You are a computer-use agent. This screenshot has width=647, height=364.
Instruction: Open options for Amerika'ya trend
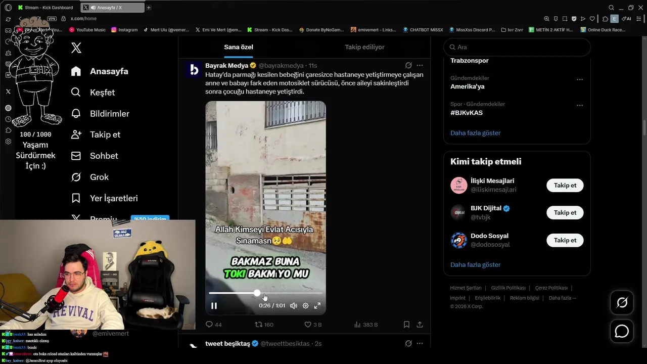pos(580,79)
